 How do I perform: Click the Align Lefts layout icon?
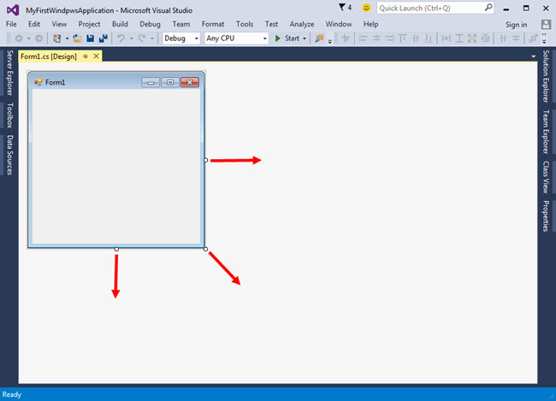click(363, 38)
